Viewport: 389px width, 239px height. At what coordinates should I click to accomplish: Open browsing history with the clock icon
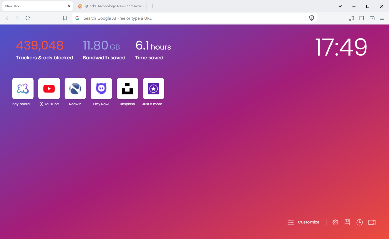pyautogui.click(x=359, y=222)
